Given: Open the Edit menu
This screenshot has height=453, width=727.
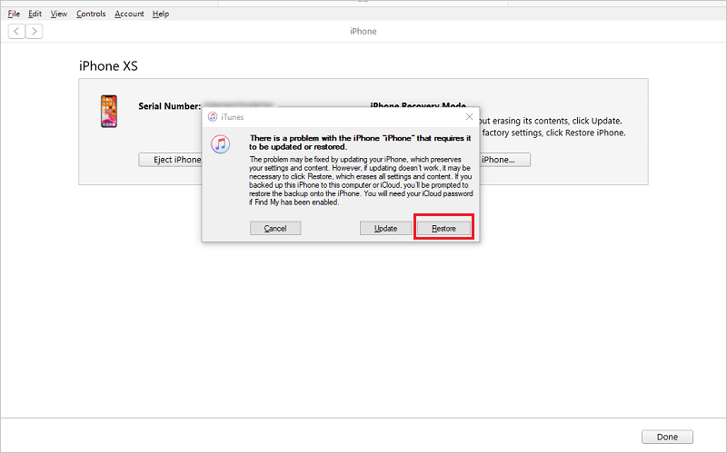Looking at the screenshot, I should click(x=35, y=14).
